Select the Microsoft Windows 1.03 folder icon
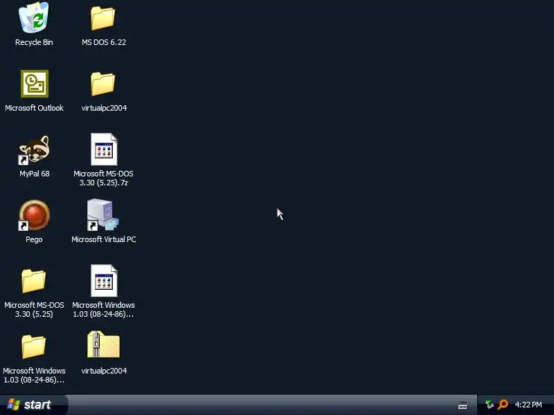 pos(33,347)
